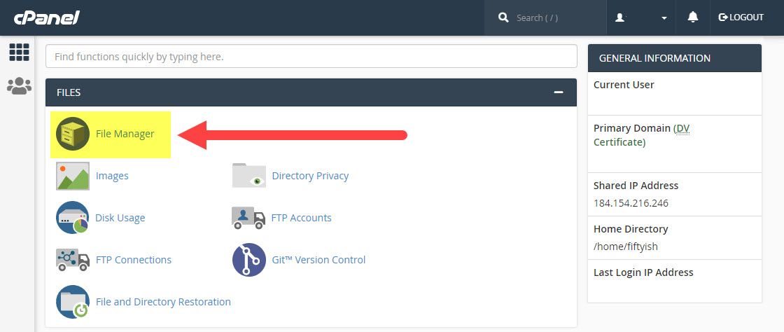Open the Disk Usage pie chart icon
Image resolution: width=784 pixels, height=332 pixels.
tap(73, 218)
